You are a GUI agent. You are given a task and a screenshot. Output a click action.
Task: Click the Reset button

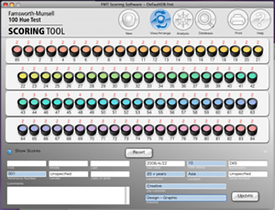(139, 153)
